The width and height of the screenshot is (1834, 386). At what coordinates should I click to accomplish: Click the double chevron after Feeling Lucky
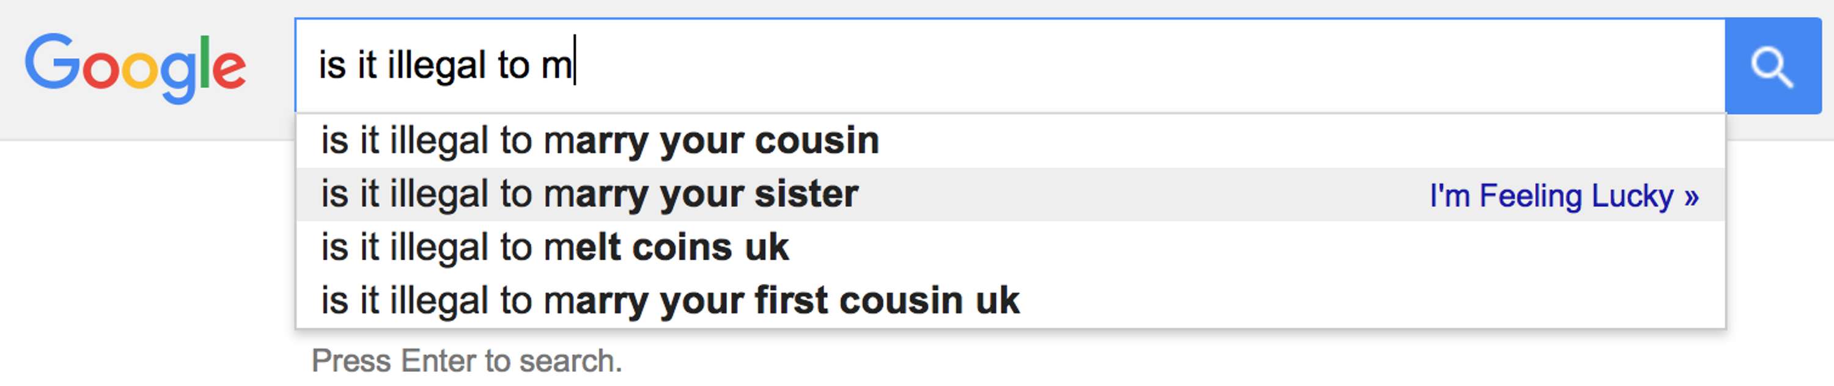pos(1692,196)
